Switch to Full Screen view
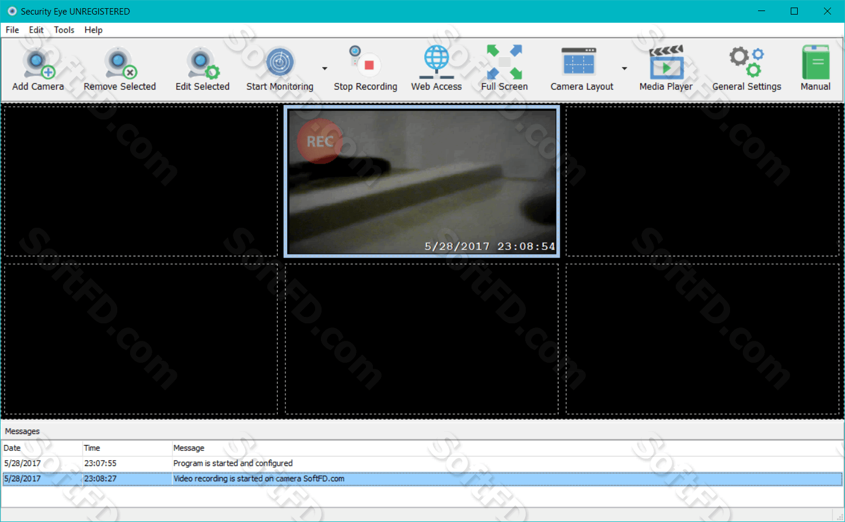The image size is (845, 522). click(504, 69)
